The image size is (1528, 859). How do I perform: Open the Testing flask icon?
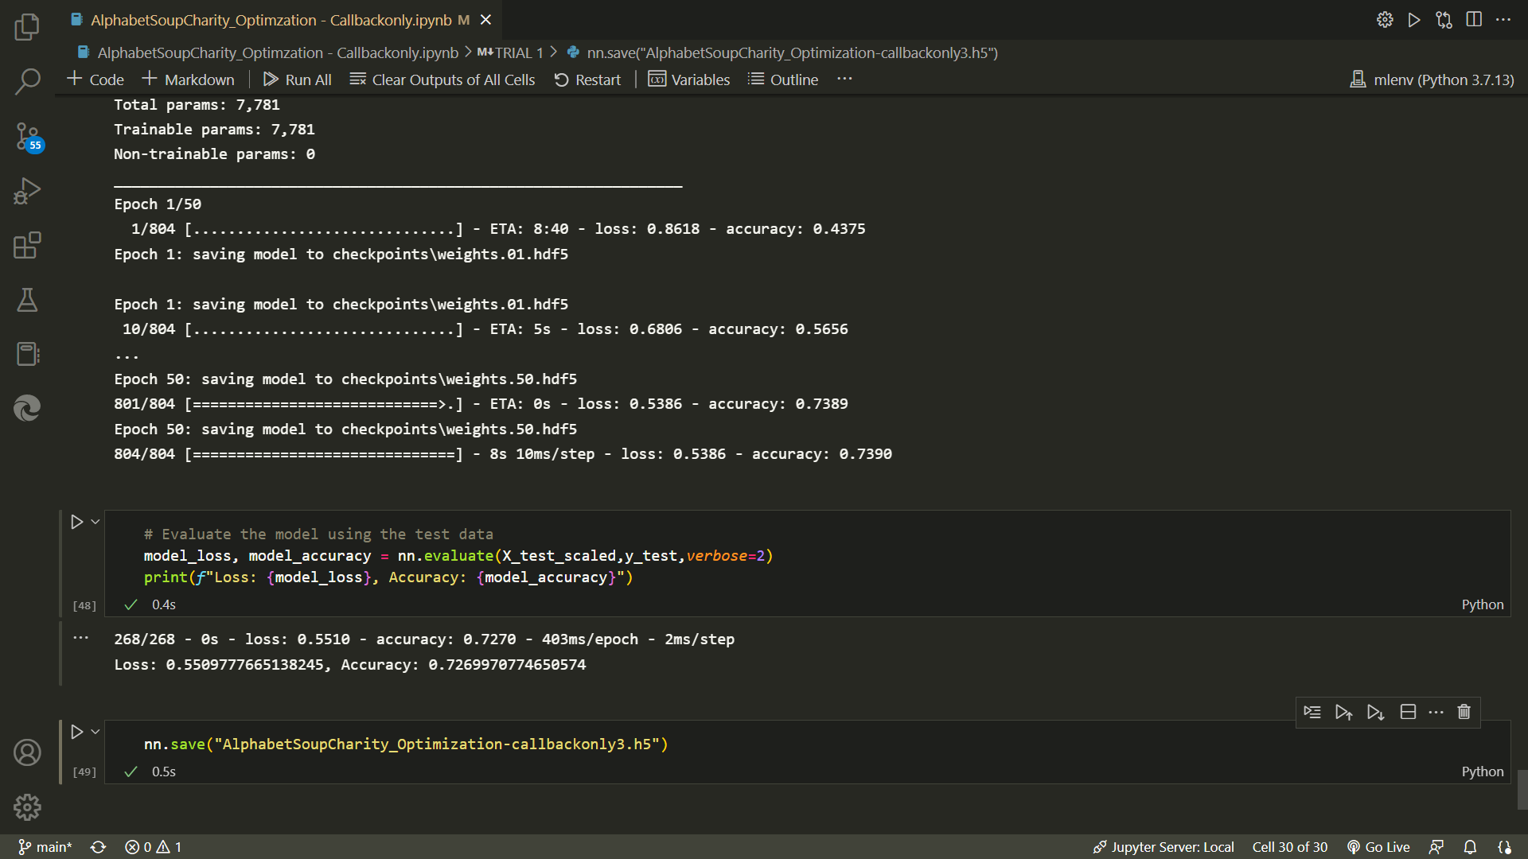[27, 300]
